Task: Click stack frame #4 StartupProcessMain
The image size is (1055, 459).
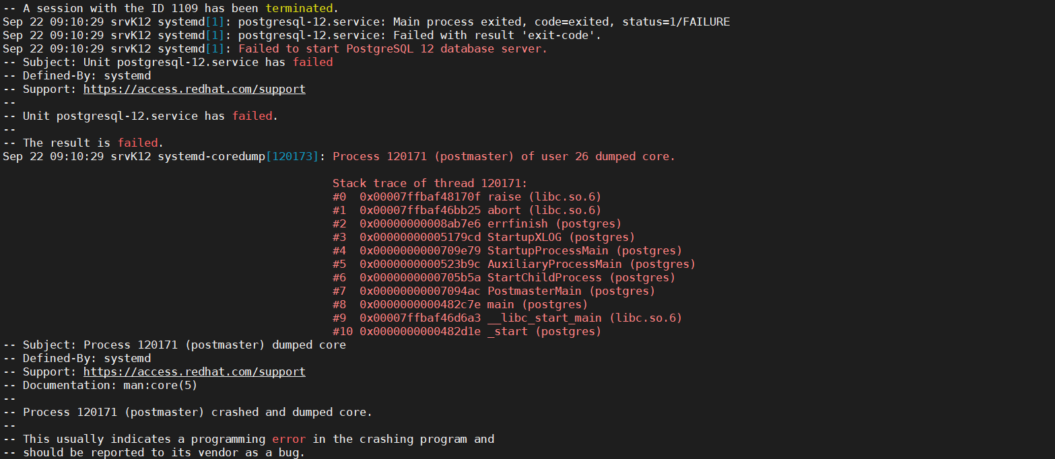Action: tap(507, 250)
